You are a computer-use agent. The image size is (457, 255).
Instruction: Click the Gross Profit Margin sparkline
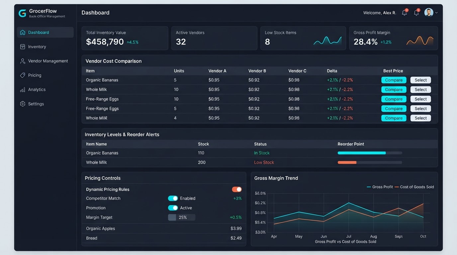pyautogui.click(x=420, y=41)
